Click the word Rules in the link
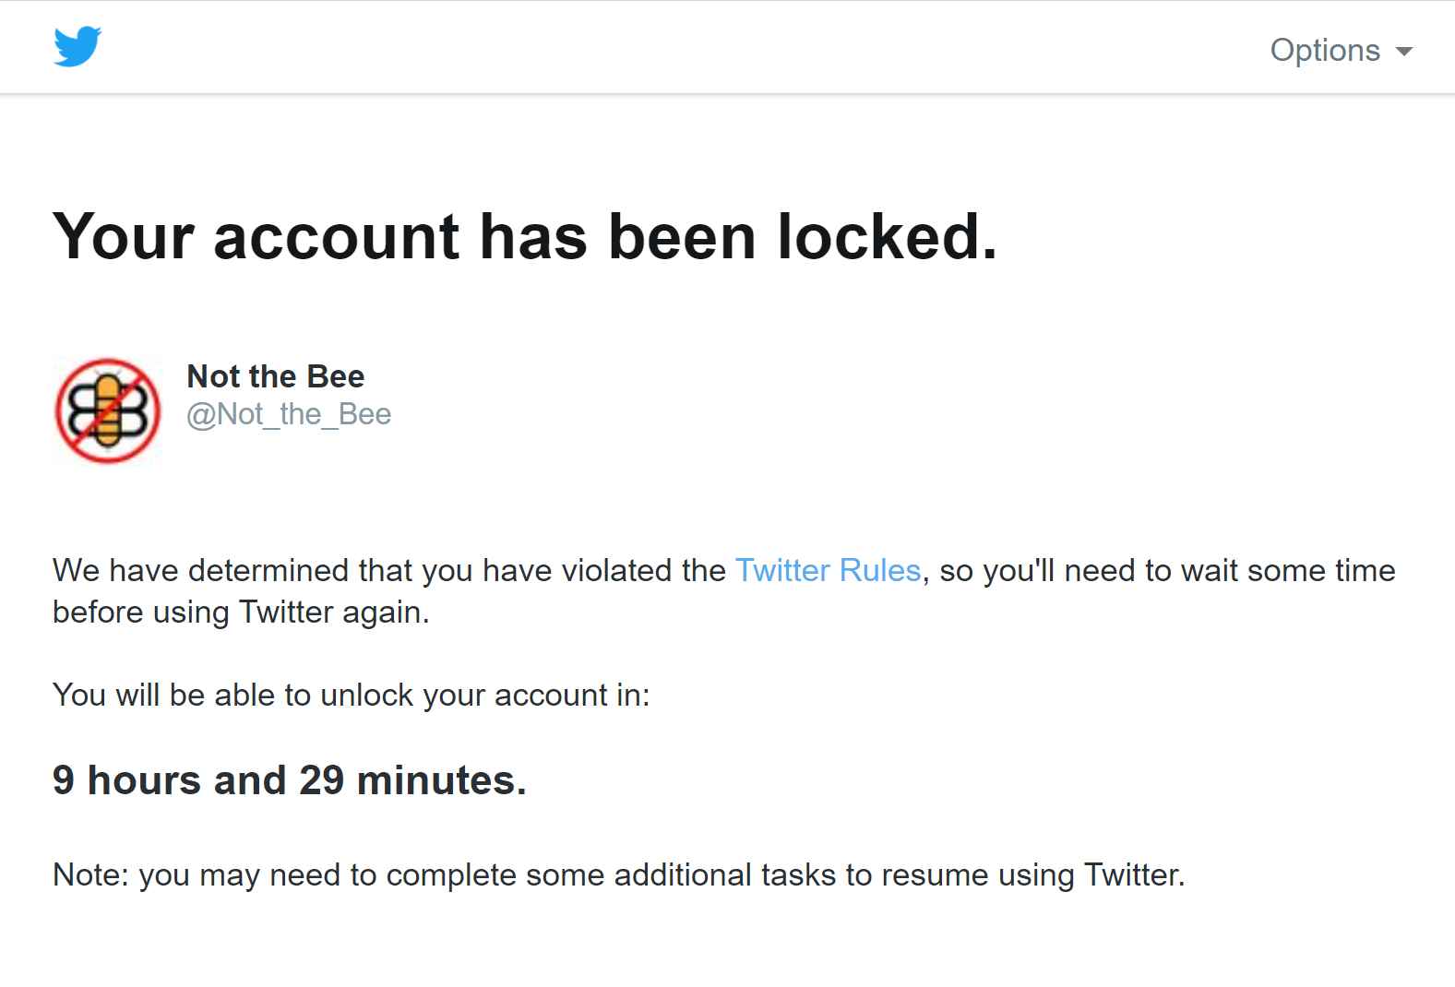The height and width of the screenshot is (987, 1455). coord(880,570)
